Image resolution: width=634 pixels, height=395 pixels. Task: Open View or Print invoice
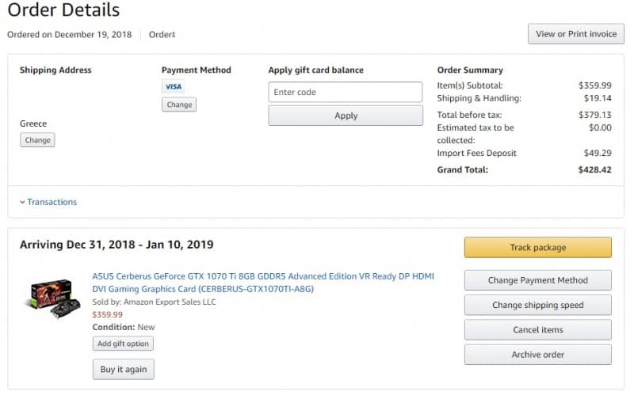tap(576, 34)
